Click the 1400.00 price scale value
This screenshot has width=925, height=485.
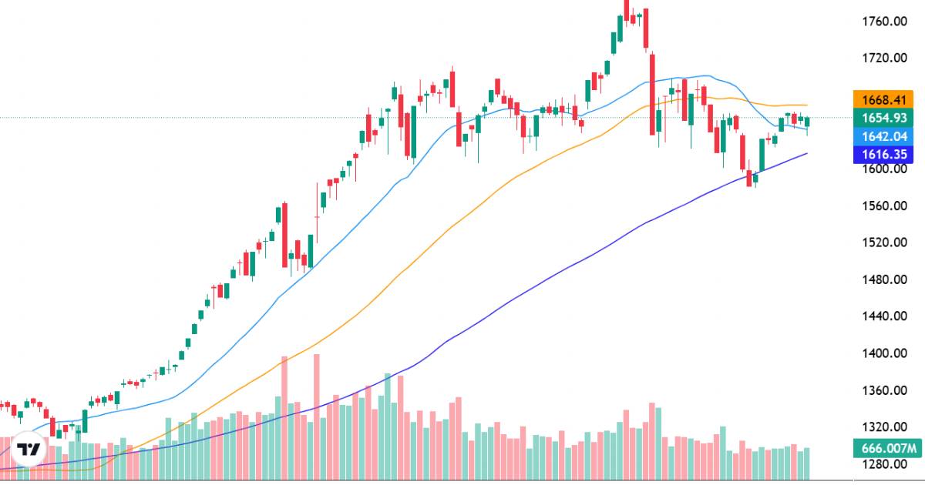(x=883, y=353)
